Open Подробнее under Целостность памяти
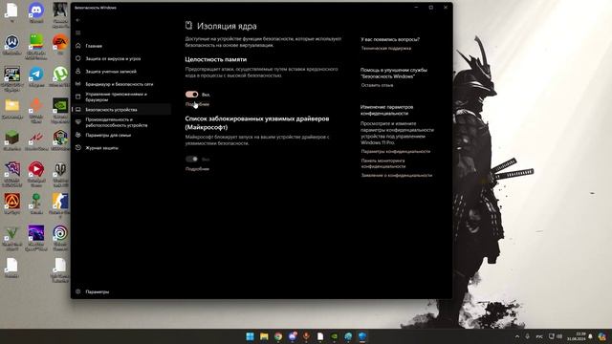612x344 pixels. (197, 104)
